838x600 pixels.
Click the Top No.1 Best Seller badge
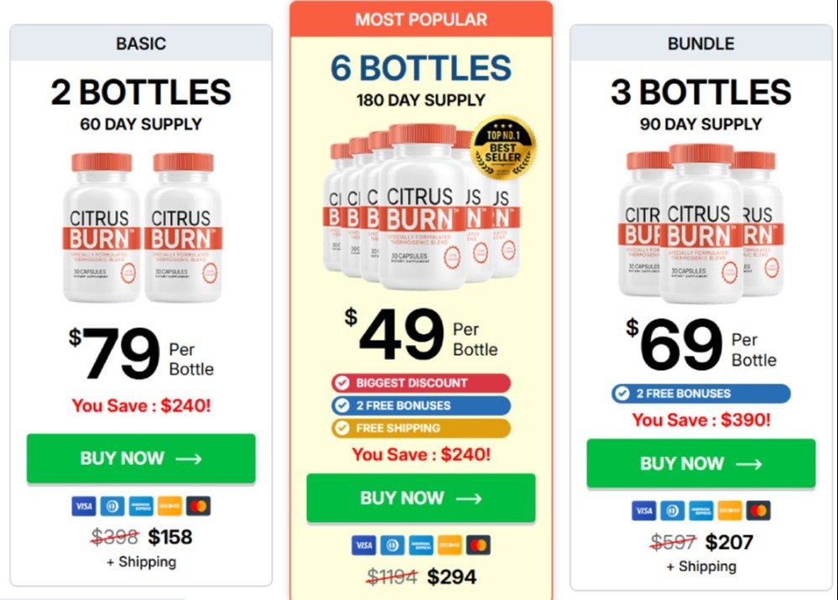(503, 148)
